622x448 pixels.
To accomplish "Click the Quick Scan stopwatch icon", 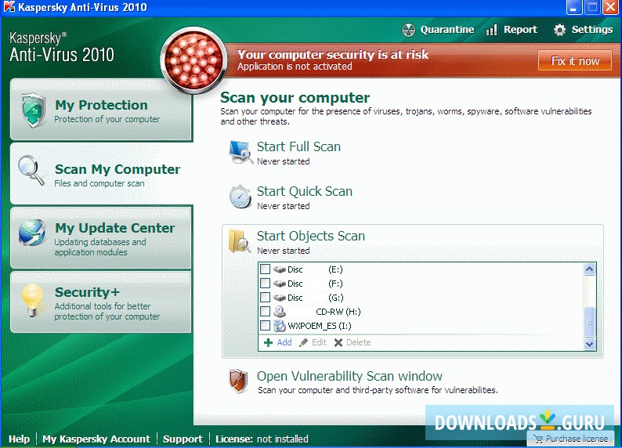I will [240, 197].
